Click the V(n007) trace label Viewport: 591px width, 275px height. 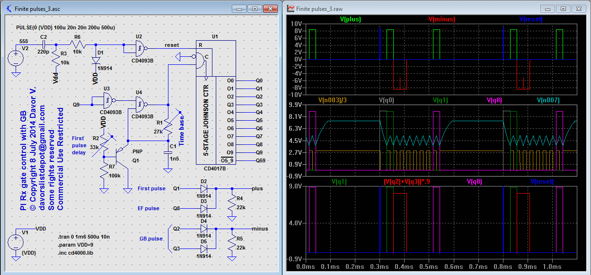tap(548, 100)
